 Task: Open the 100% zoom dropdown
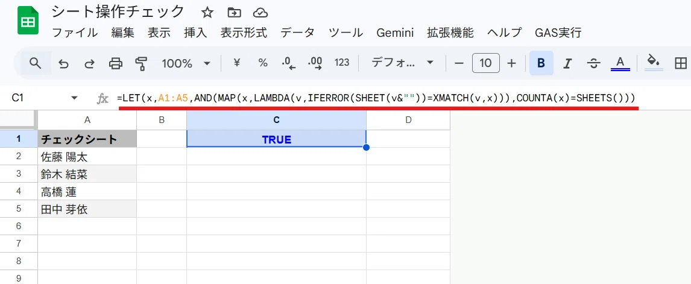point(186,63)
